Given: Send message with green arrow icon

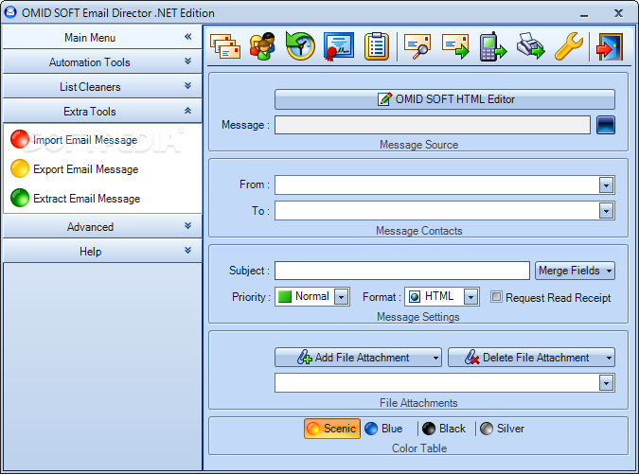Looking at the screenshot, I should (455, 46).
